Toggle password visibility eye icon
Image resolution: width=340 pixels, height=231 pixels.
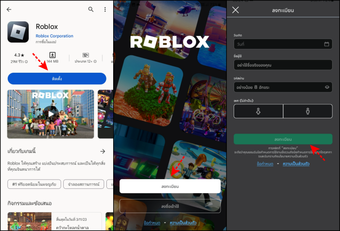pos(327,87)
